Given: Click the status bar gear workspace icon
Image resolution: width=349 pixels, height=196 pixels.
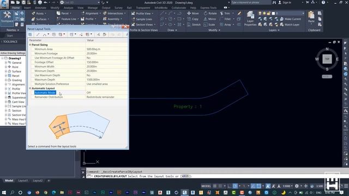Looking at the screenshot, I should coord(297,186).
